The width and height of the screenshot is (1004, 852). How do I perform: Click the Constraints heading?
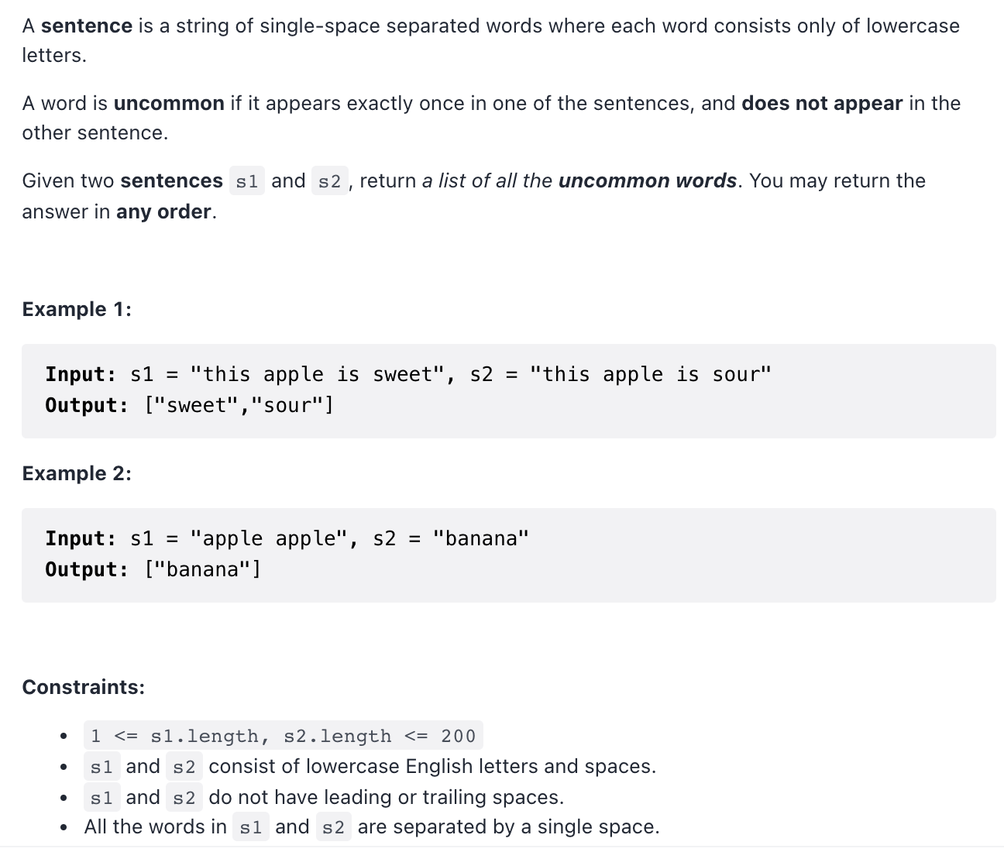(84, 687)
